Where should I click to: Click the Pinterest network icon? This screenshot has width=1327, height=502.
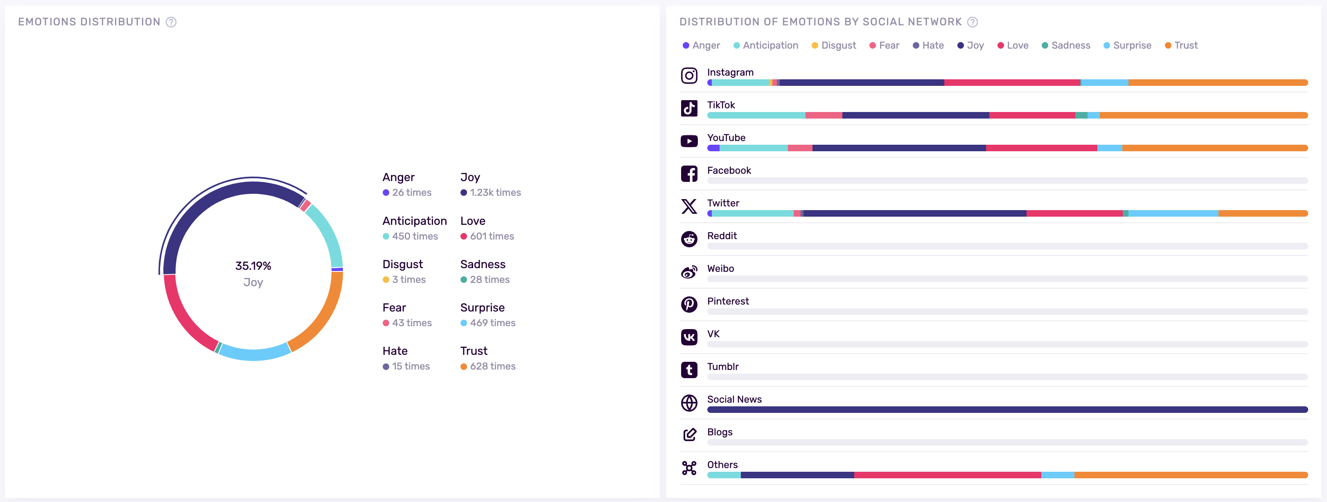(689, 305)
